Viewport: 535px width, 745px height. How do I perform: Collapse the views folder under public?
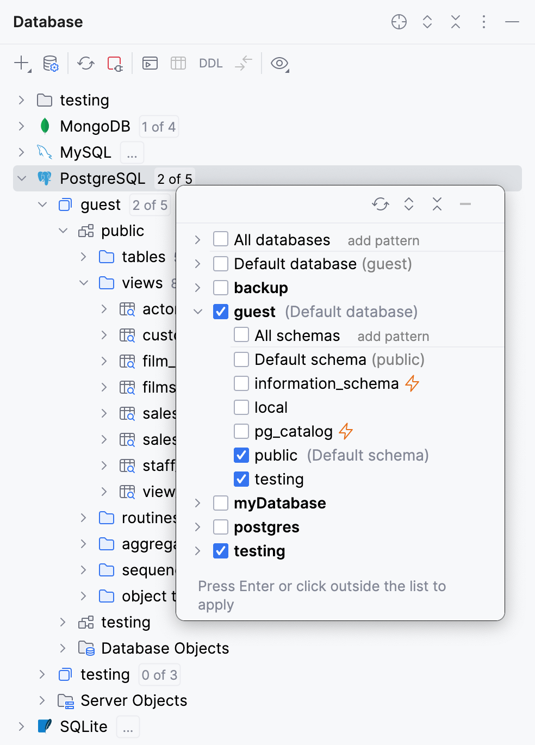pos(83,283)
